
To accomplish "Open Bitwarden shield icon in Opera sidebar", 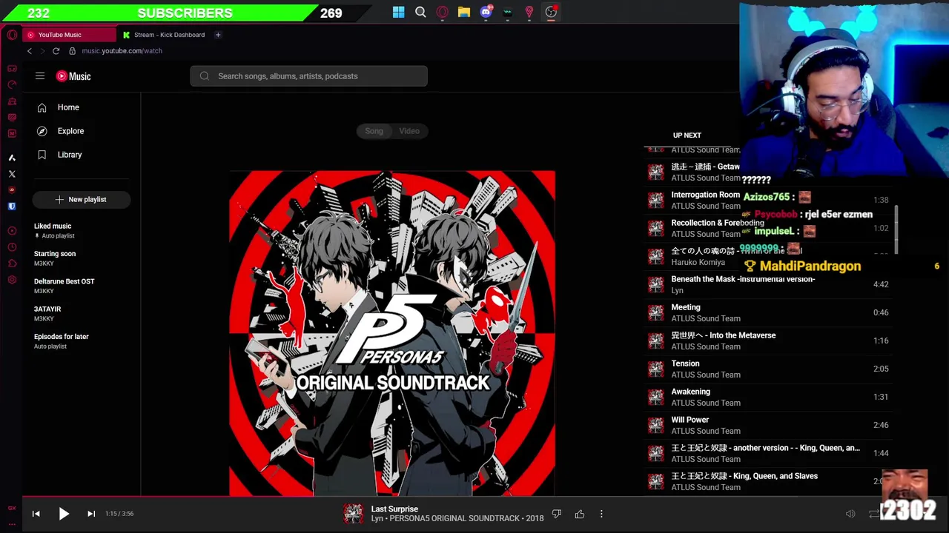I will coord(12,207).
